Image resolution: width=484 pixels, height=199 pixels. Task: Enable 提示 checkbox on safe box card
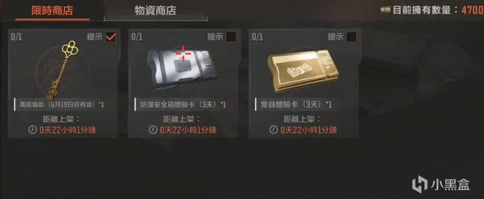[231, 37]
